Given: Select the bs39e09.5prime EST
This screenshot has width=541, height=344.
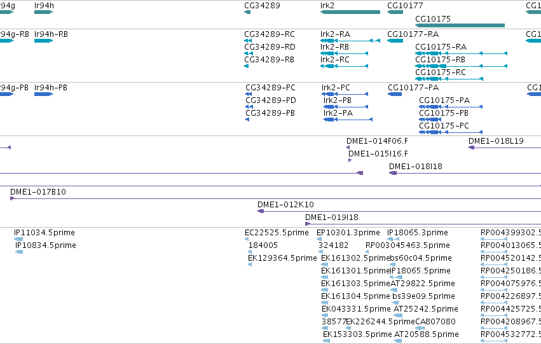Looking at the screenshot, I should tap(395, 303).
